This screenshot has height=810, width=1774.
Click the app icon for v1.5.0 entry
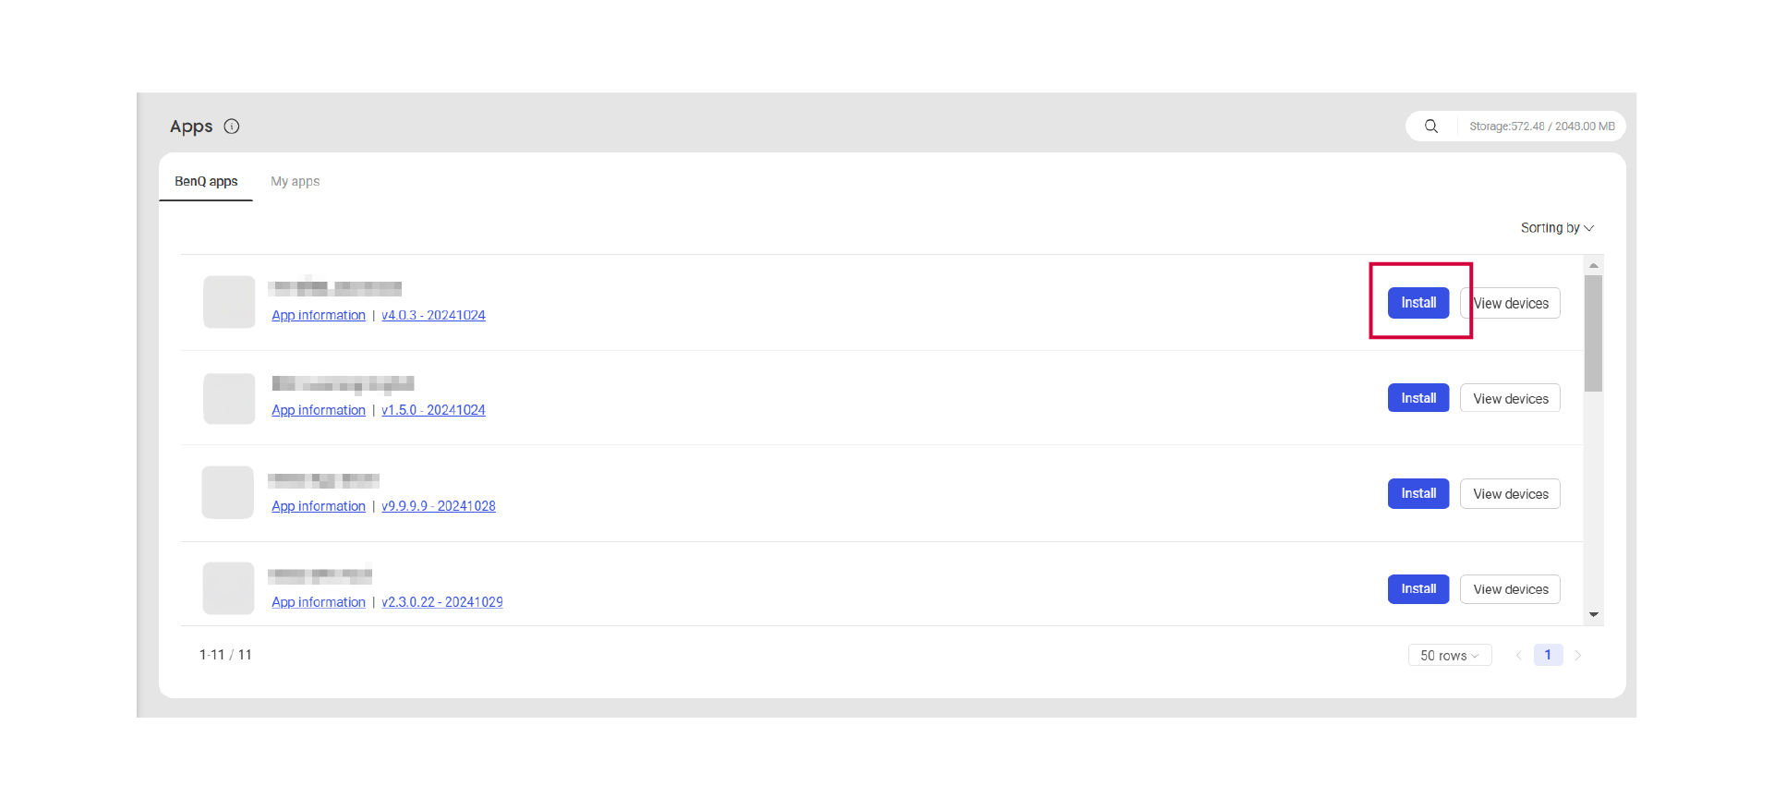pos(229,398)
